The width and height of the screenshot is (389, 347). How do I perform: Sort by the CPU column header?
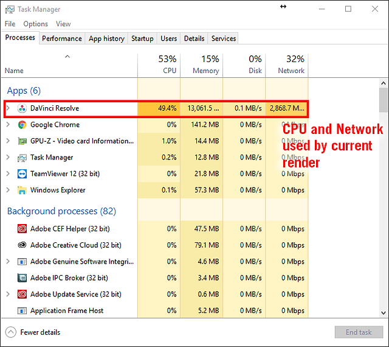[x=159, y=65]
